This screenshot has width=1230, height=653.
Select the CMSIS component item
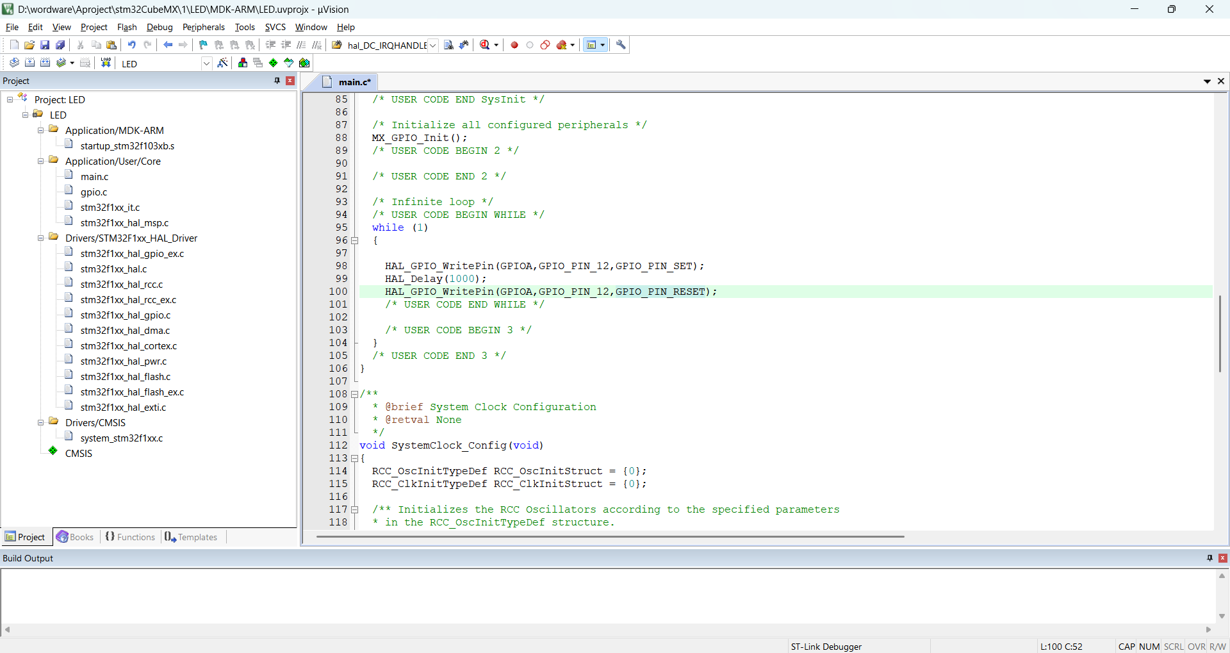pyautogui.click(x=79, y=454)
